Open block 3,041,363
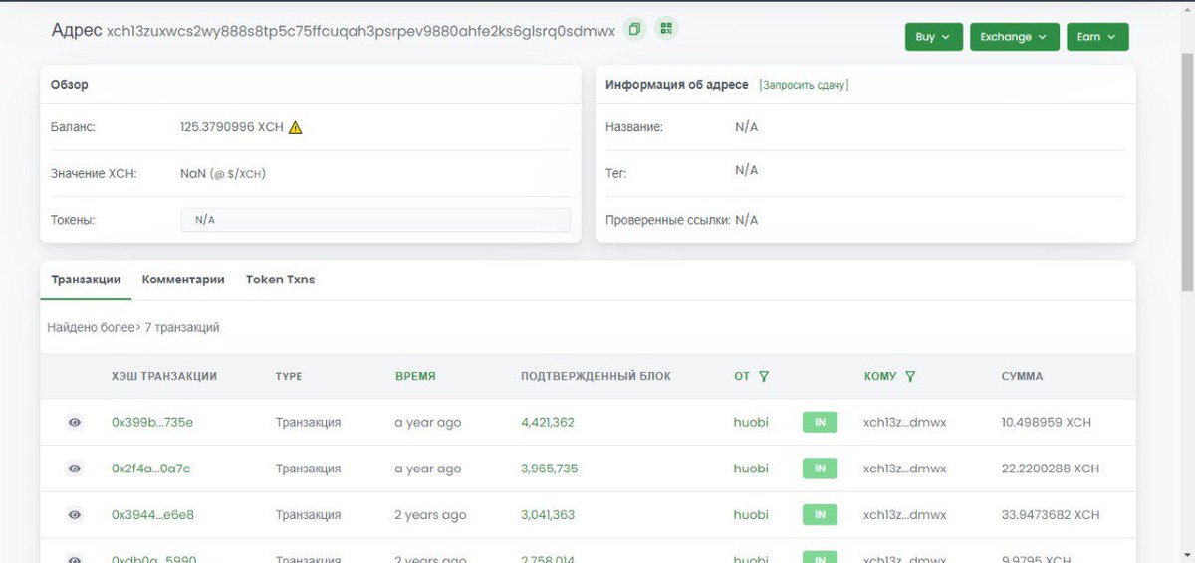Viewport: 1195px width, 563px height. 548,515
